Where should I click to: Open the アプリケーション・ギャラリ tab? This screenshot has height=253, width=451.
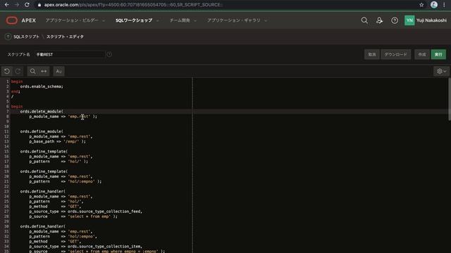(x=233, y=20)
